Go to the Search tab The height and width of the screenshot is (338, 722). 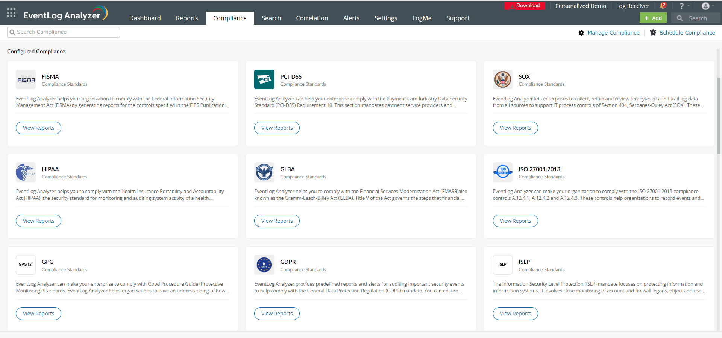(271, 18)
